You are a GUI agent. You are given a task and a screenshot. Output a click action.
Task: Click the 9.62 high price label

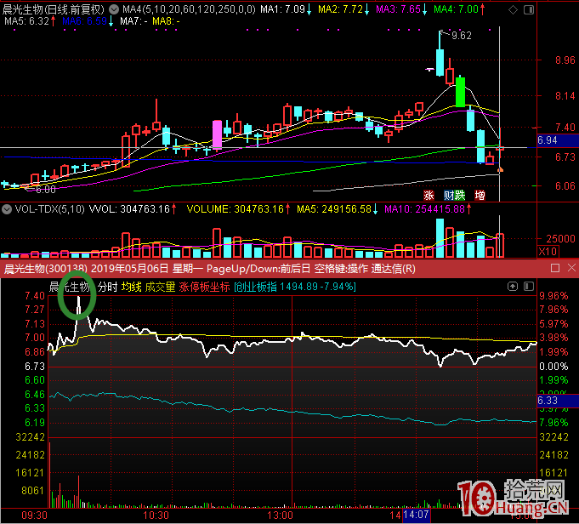click(462, 36)
